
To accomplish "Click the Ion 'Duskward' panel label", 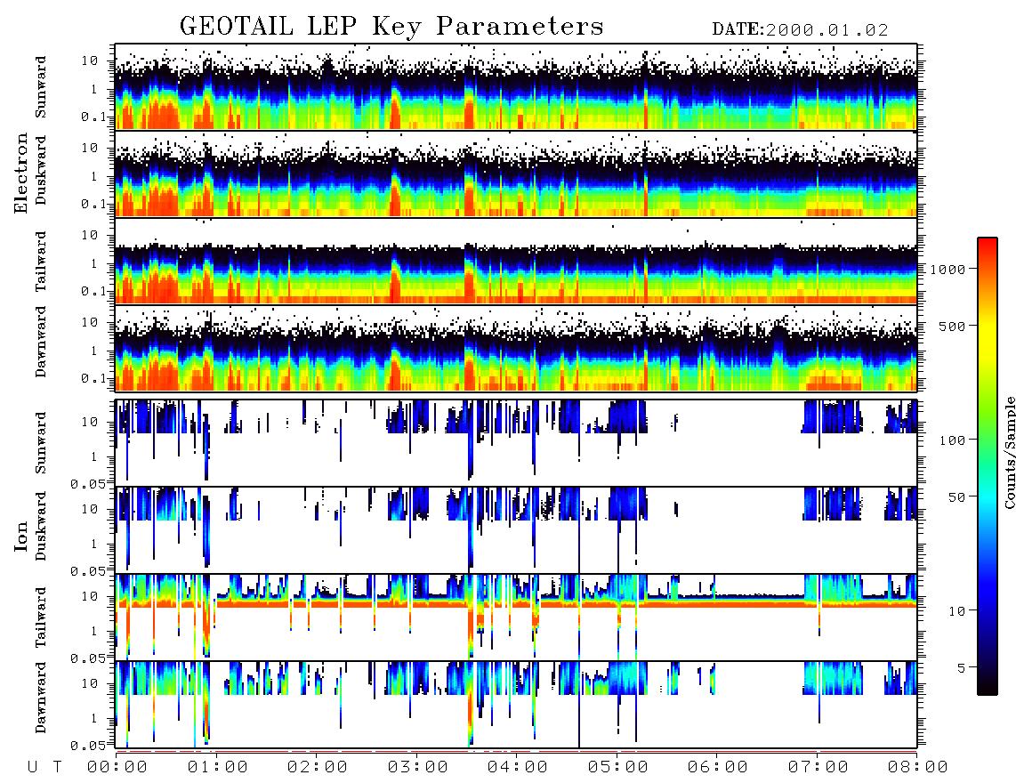I will click(x=41, y=526).
